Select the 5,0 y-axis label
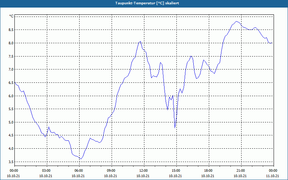 click(x=11, y=122)
